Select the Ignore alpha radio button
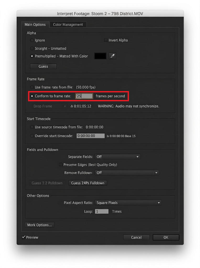 [x=32, y=40]
